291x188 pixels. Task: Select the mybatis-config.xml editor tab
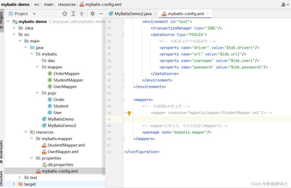tap(186, 14)
